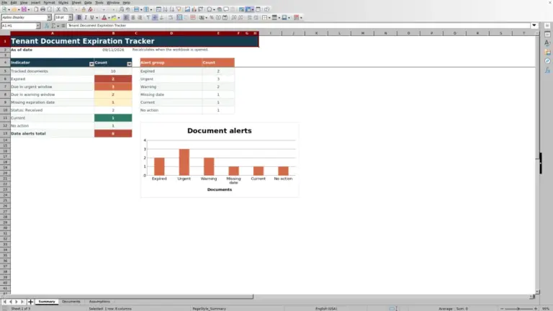The image size is (553, 311).
Task: Click the Function Wizard icon
Action: tap(47, 26)
